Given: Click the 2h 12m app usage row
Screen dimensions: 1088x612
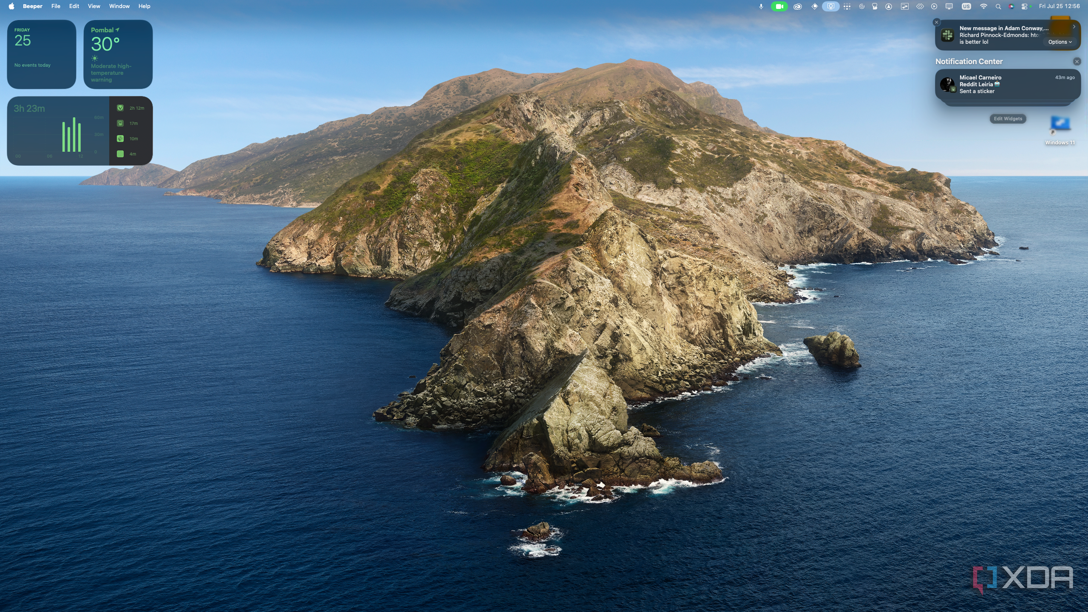Looking at the screenshot, I should pyautogui.click(x=131, y=108).
